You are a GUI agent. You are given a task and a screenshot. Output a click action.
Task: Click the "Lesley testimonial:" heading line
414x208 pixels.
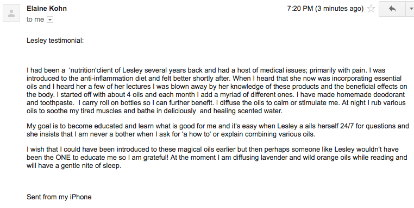pyautogui.click(x=55, y=41)
